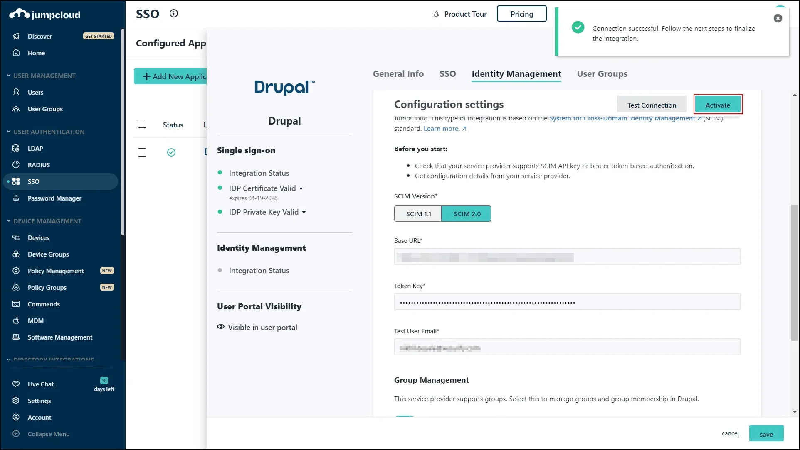Open the Software Management icon

(x=16, y=337)
